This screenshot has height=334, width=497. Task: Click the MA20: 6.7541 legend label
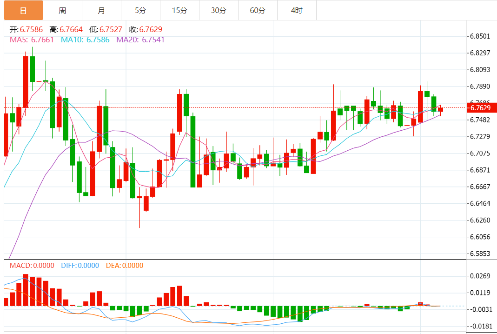(140, 40)
